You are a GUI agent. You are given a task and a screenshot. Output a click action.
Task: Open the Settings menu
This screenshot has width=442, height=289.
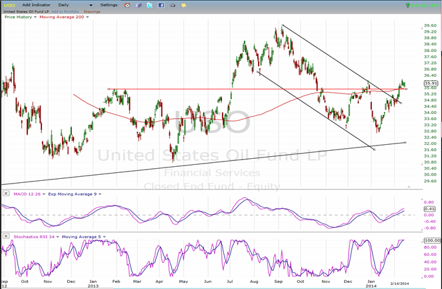pos(109,5)
